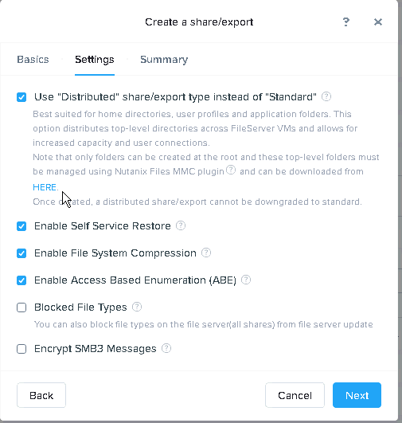Viewport: 402px width, 423px height.
Task: Click the Back button
Action: [x=41, y=395]
